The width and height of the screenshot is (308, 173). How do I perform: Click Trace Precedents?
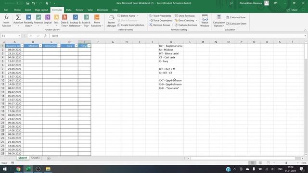point(160,16)
